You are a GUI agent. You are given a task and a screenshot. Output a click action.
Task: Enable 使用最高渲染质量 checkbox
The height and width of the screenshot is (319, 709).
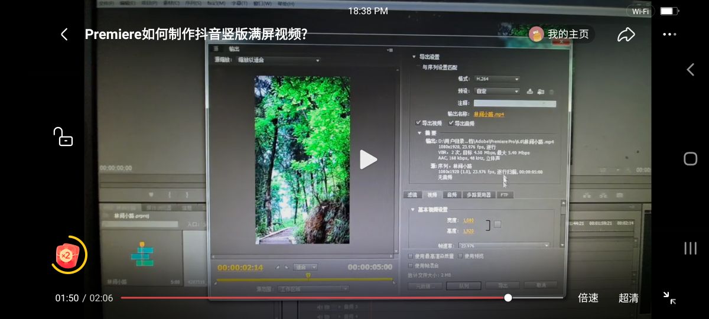click(x=411, y=256)
